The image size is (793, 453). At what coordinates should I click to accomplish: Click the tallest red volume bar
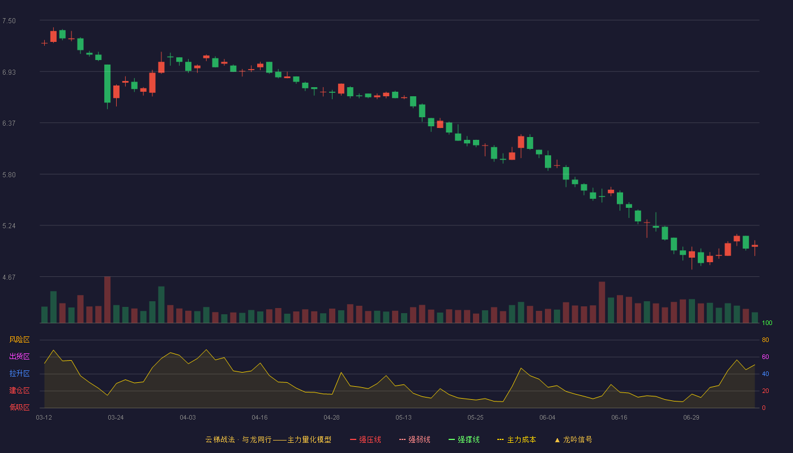107,300
